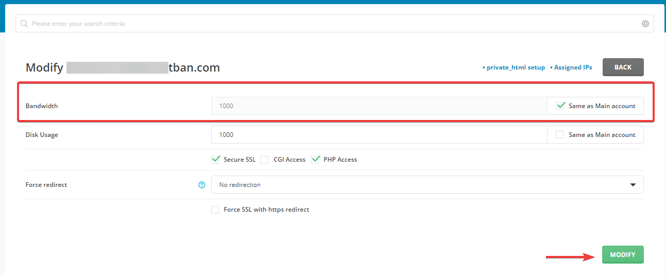Click the Force redirect help icon
This screenshot has width=666, height=276.
click(202, 185)
